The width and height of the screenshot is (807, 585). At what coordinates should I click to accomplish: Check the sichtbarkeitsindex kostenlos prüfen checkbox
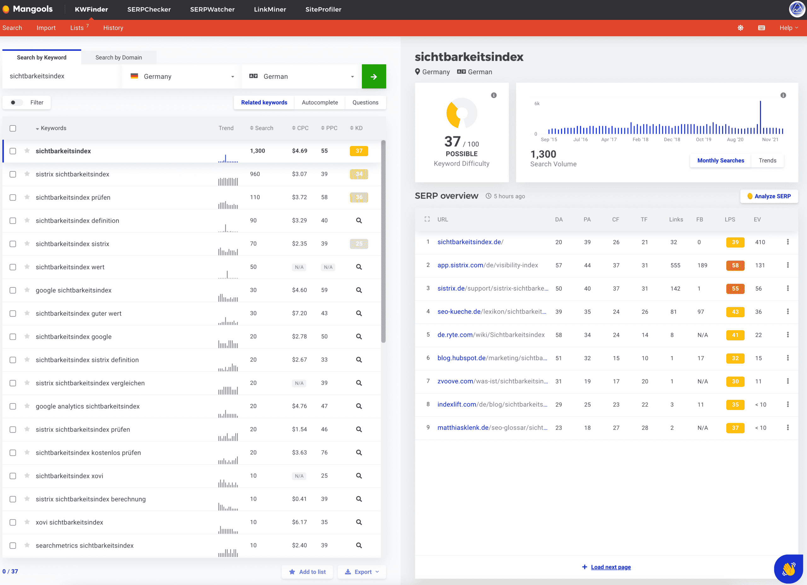click(x=13, y=453)
